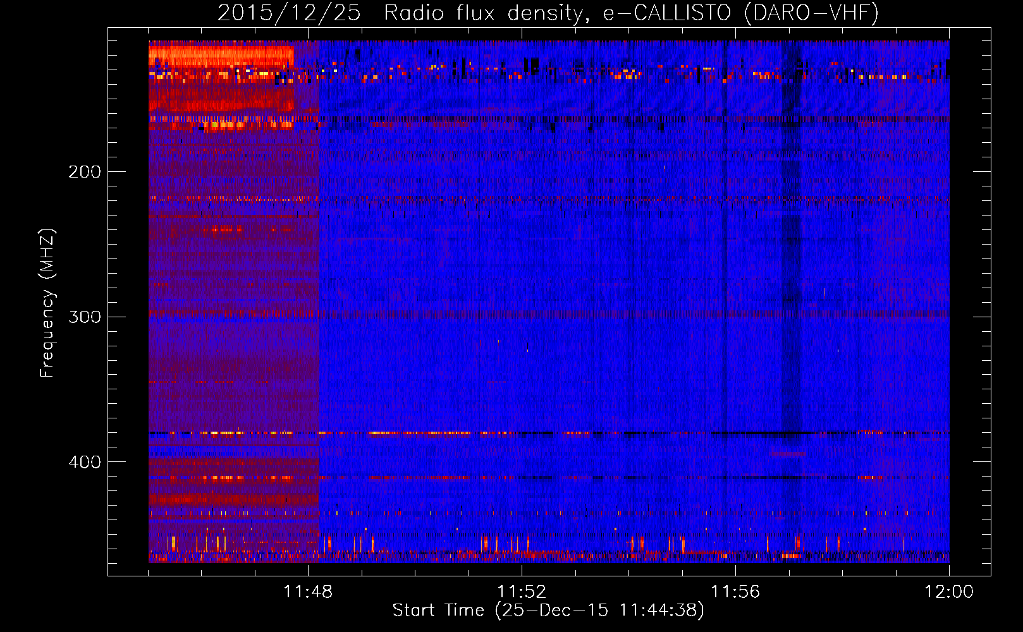This screenshot has width=1023, height=632.
Task: Select the 'Frequency (MHZ)' axis label
Action: coord(47,303)
